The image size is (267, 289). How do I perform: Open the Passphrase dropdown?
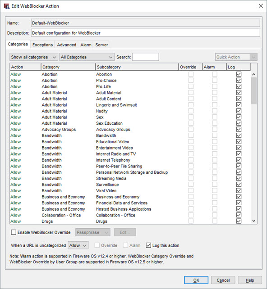pos(93,232)
